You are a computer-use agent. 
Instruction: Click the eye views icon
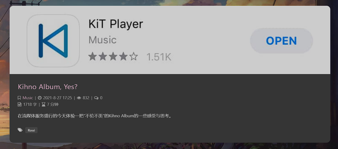pyautogui.click(x=79, y=98)
